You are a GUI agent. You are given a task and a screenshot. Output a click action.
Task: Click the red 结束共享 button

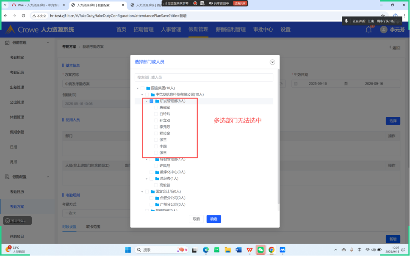[240, 3]
